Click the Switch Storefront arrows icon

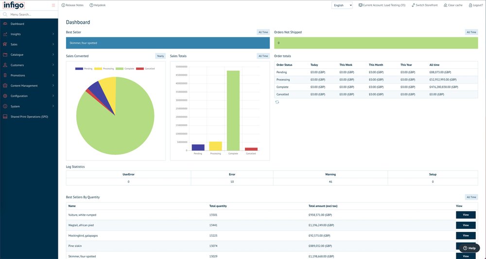click(x=413, y=5)
